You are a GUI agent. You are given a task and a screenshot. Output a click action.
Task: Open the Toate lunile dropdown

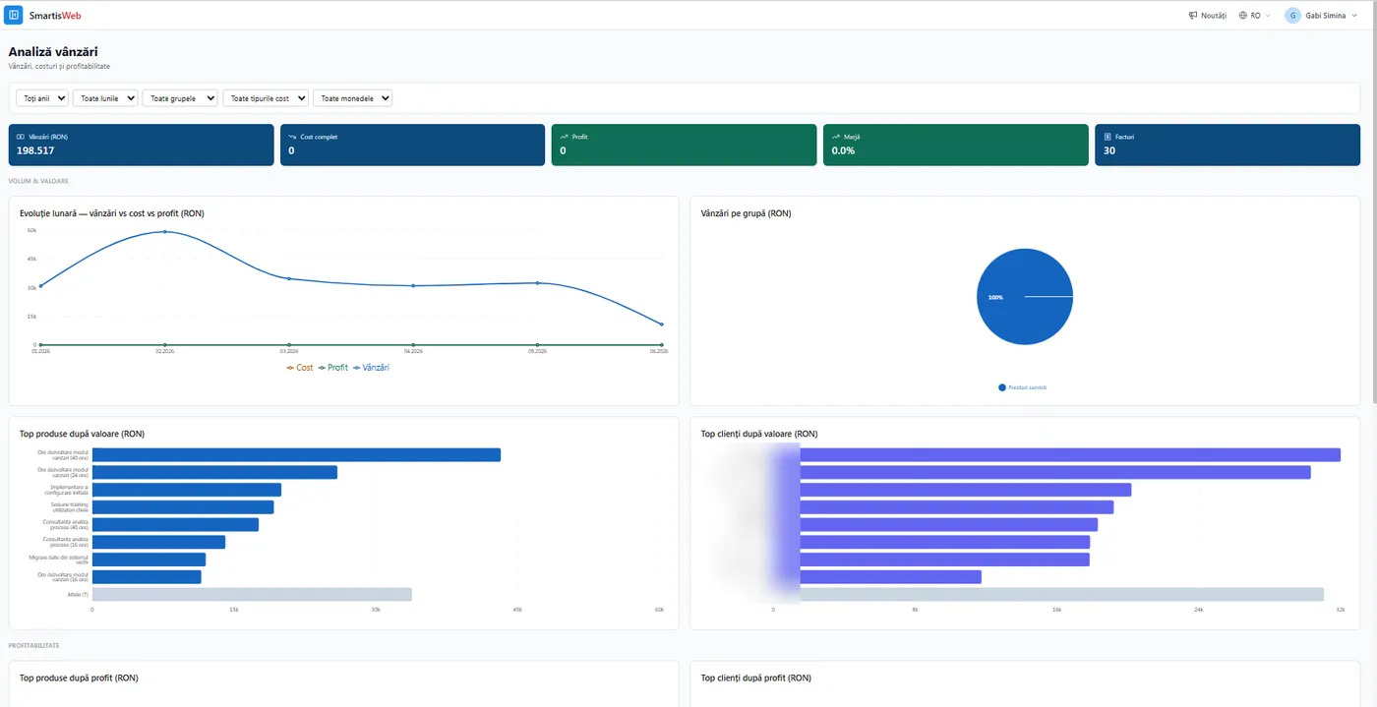click(105, 98)
